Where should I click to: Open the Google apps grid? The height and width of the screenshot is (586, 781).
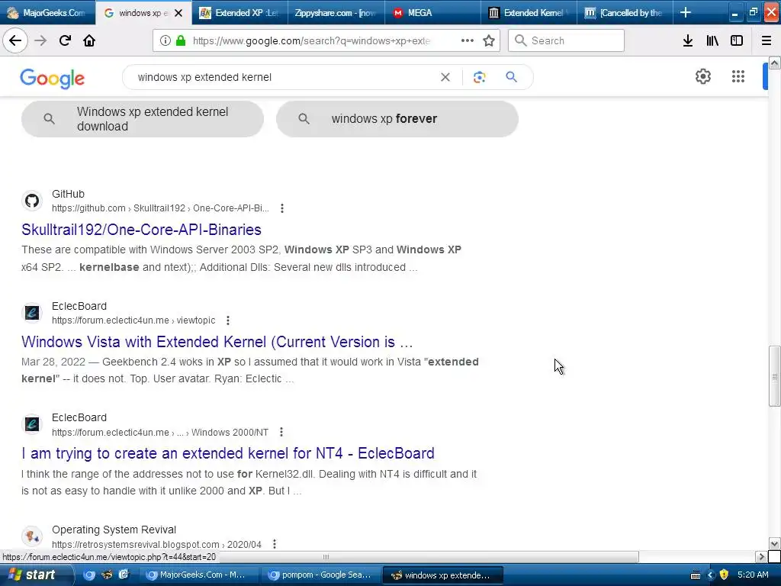click(x=738, y=76)
